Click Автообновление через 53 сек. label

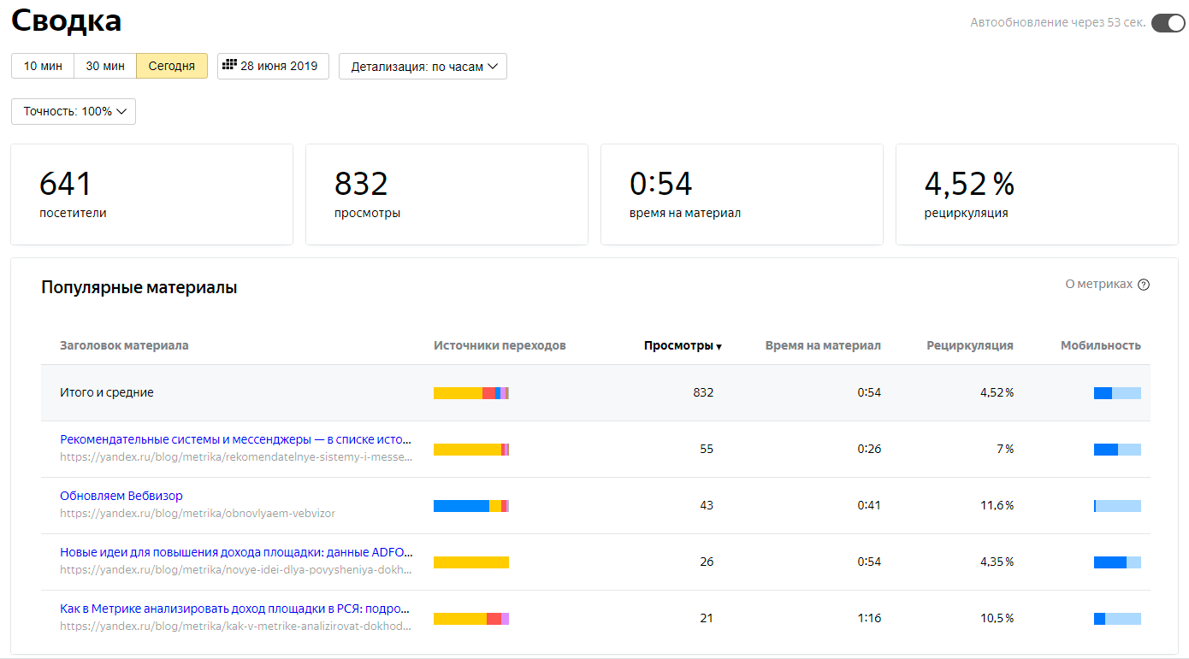tap(1058, 23)
